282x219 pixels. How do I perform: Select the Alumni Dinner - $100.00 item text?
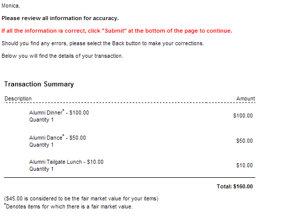click(59, 113)
